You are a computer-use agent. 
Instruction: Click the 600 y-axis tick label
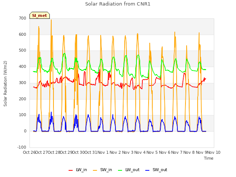point(22,34)
